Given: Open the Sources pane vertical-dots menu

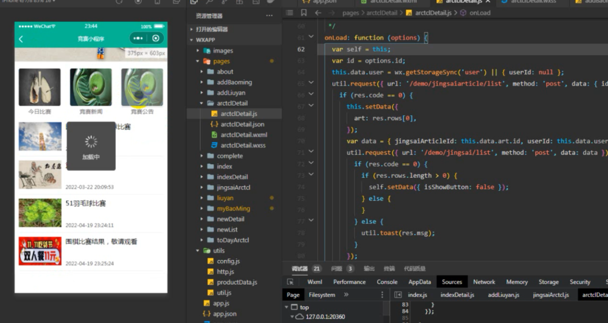Looking at the screenshot, I should coord(382,295).
